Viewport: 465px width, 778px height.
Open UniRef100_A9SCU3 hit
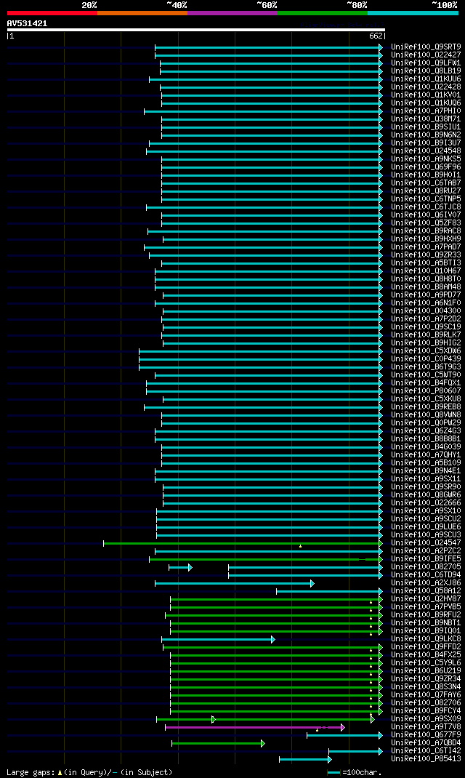click(426, 535)
